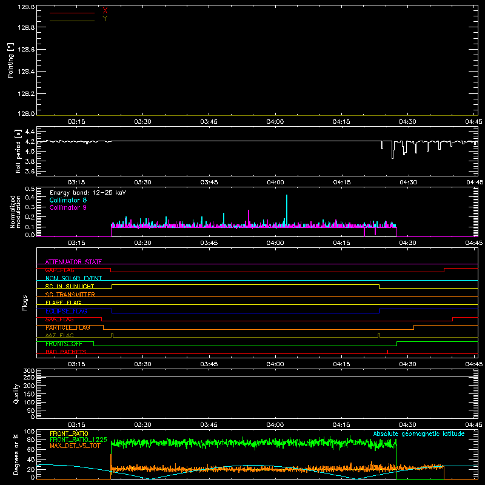
Task: Click the BAD_PACKETS label
Action: (66, 352)
